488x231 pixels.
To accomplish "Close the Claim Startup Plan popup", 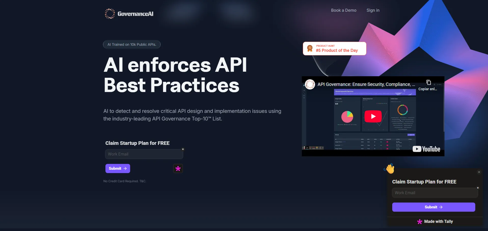I will tap(479, 172).
